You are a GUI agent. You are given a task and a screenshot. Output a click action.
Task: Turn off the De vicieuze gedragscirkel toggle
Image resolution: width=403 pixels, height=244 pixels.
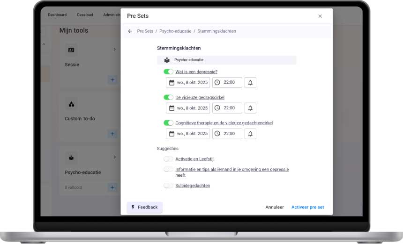pyautogui.click(x=168, y=97)
